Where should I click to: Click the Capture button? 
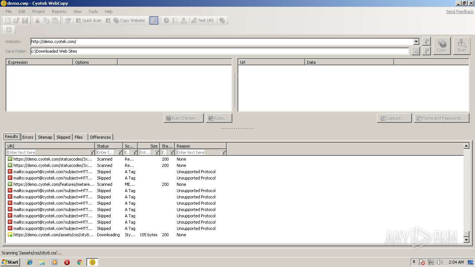click(394, 118)
